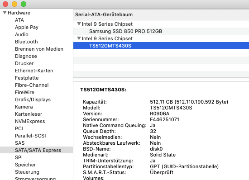Viewport: 249px width, 180px height.
Task: Select PCI in the sidebar
Action: (x=19, y=128)
